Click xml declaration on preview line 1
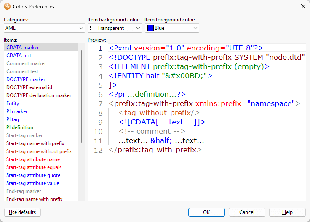The width and height of the screenshot is (310, 222). point(186,48)
